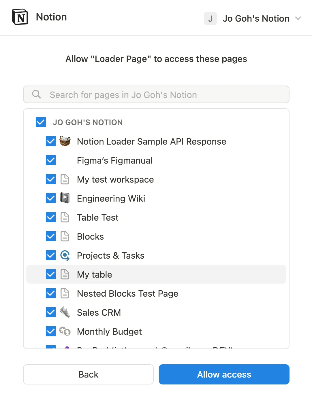312x398 pixels.
Task: Uncheck the Figma's Figmanual checkbox
Action: coord(51,160)
